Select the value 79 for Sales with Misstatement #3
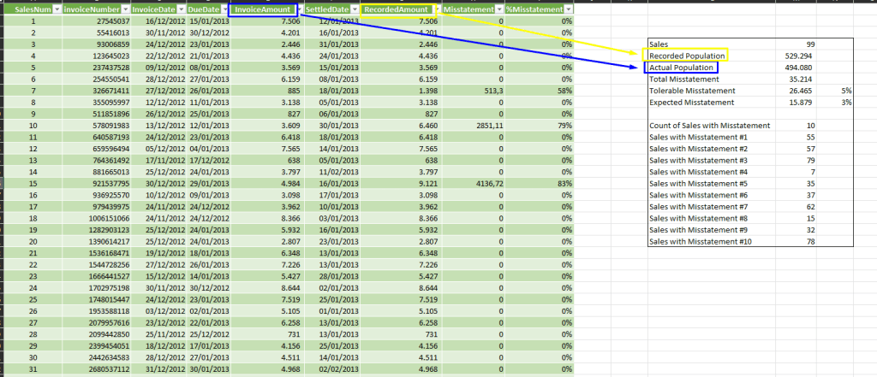Viewport: 877px width, 377px height. tap(796, 161)
